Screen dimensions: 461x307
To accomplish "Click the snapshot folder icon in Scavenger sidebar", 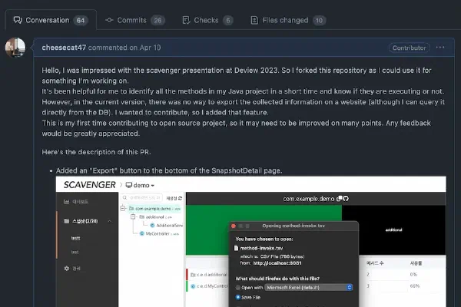I will coord(67,221).
